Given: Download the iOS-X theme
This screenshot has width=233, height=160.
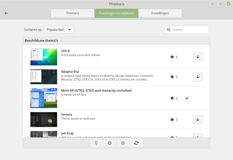Looking at the screenshot, I should [198, 57].
